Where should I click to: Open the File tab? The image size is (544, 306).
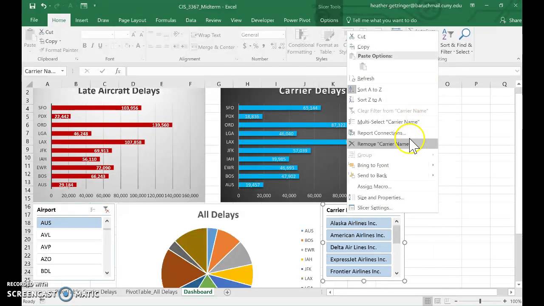pos(34,20)
